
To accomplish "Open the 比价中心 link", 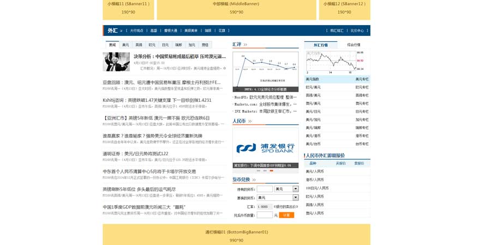I will pos(357,30).
